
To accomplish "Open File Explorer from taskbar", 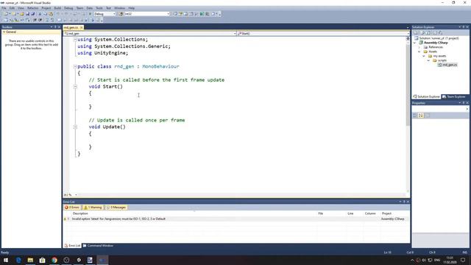I will click(30, 260).
